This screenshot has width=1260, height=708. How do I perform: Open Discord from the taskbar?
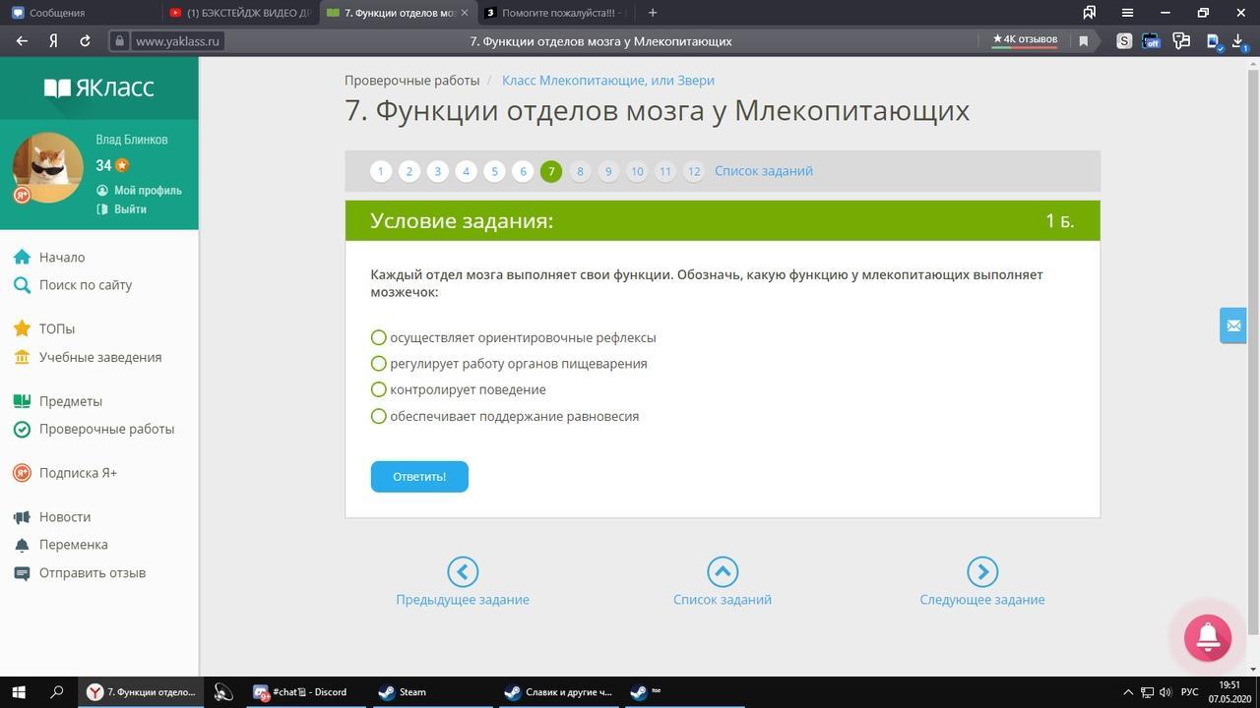click(300, 691)
